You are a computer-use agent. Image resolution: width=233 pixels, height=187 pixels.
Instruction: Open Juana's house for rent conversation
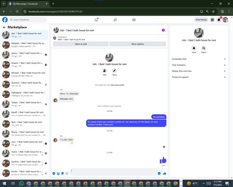25,153
